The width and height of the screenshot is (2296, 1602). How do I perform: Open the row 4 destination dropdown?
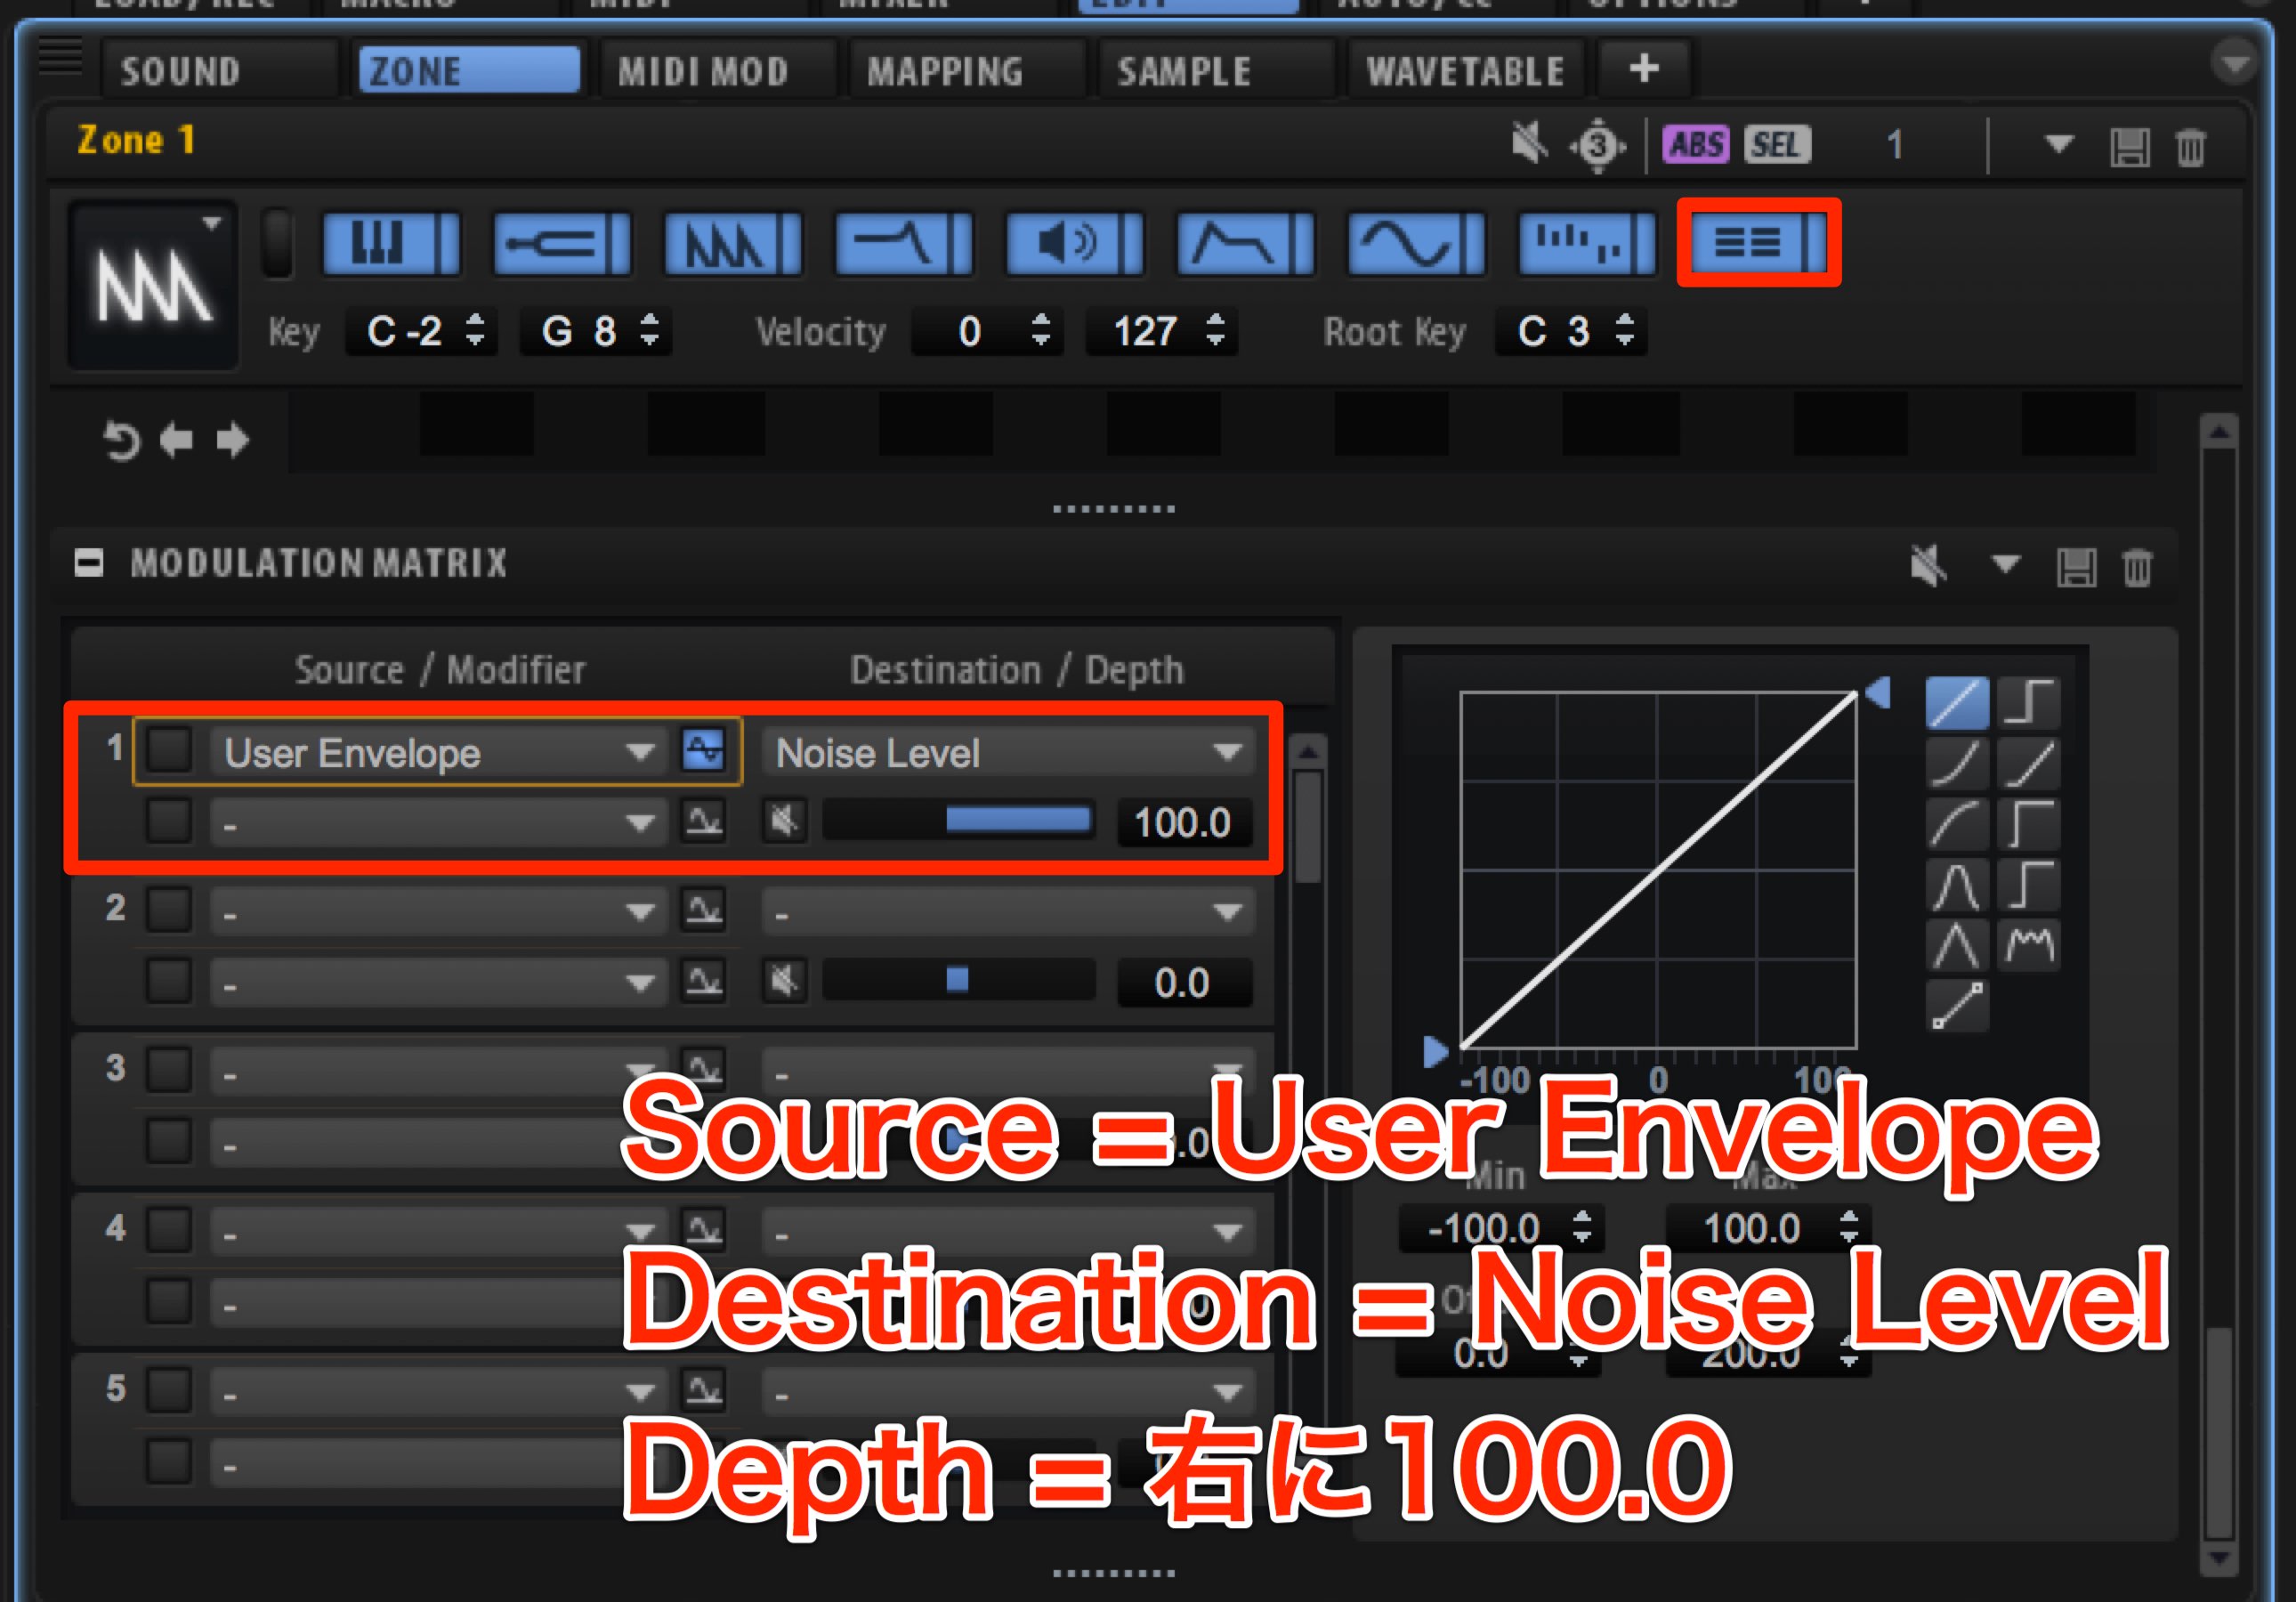click(1008, 1231)
